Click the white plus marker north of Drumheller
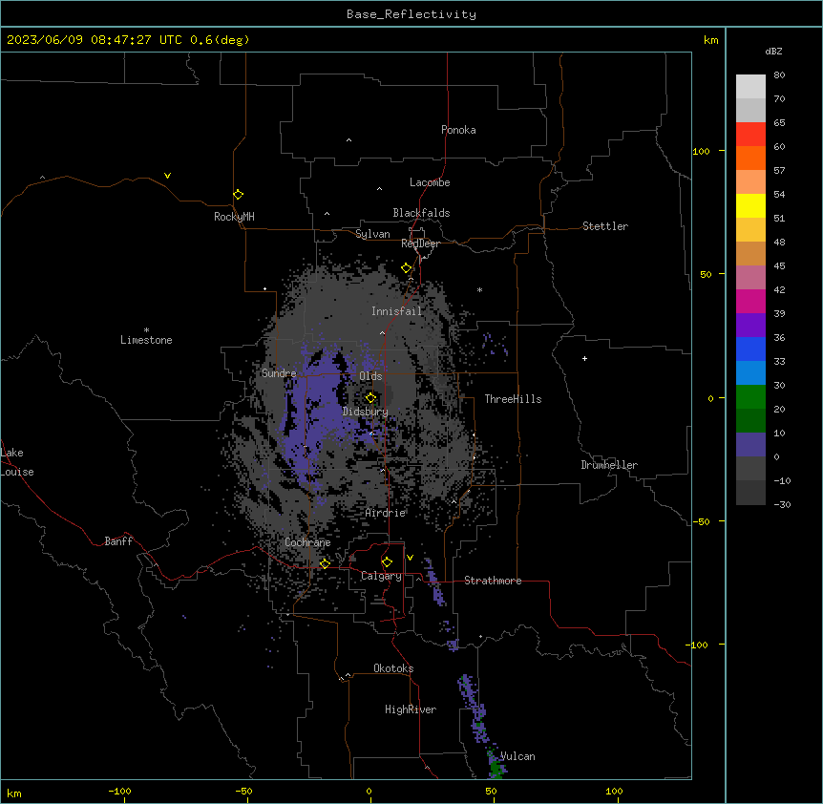This screenshot has height=804, width=823. pos(584,358)
